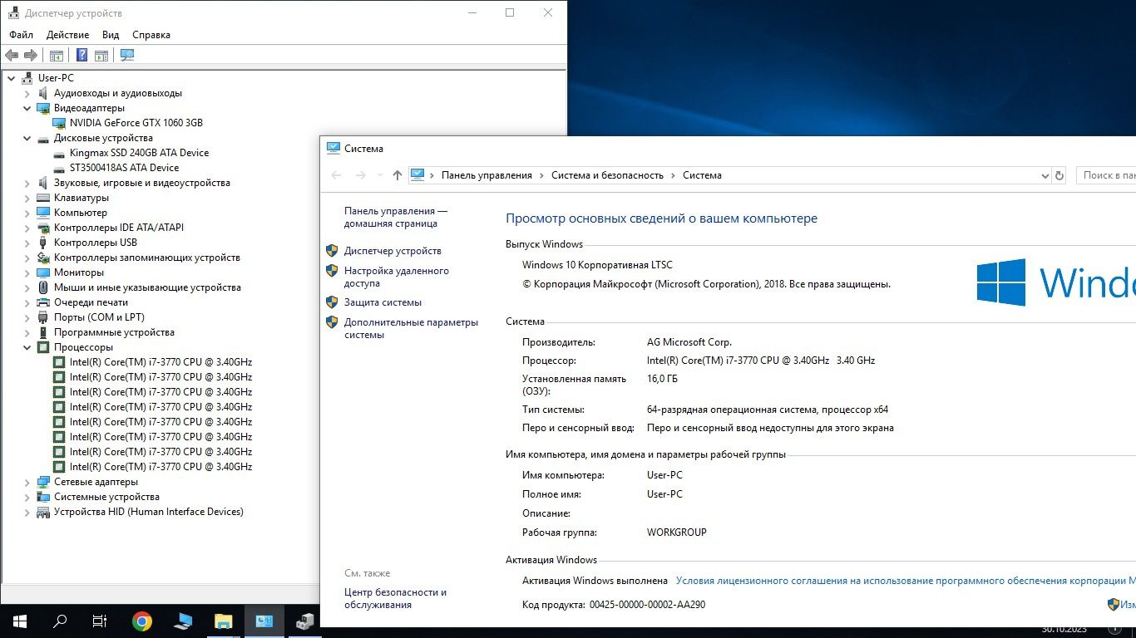The image size is (1136, 638).
Task: Click the monitor icon next to Компьютер
Action: tap(43, 213)
